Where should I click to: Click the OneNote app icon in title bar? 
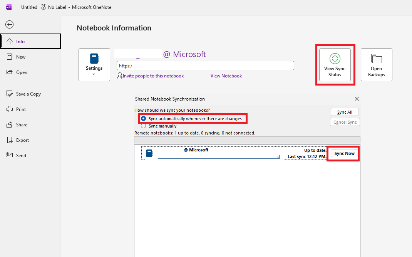(9, 7)
